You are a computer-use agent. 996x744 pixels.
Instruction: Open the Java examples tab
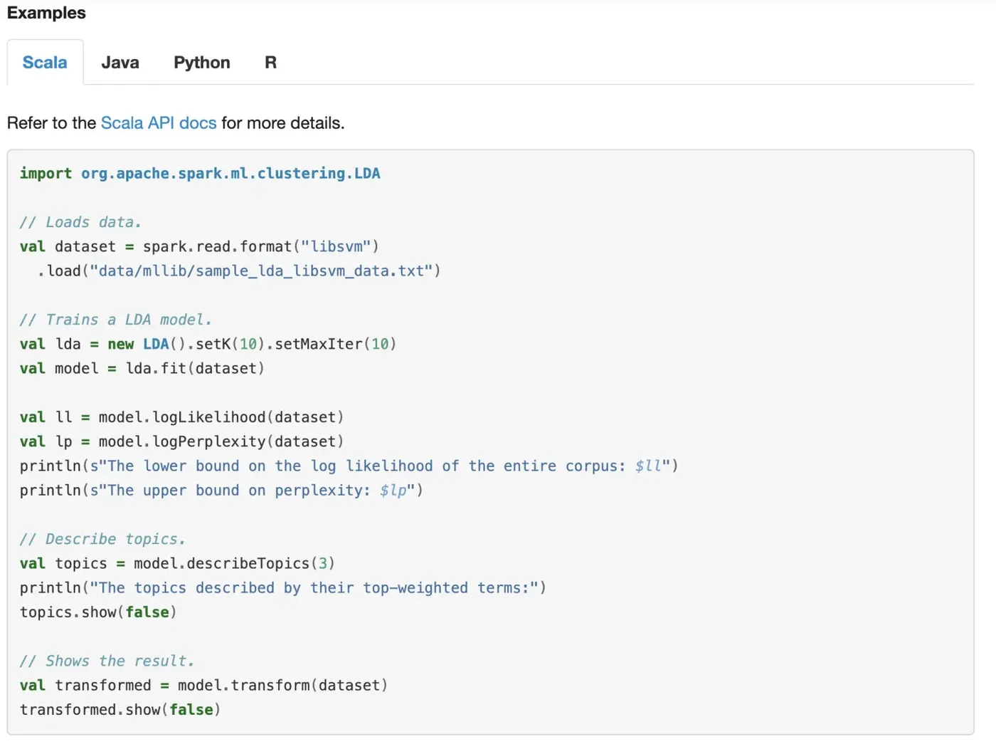coord(120,63)
